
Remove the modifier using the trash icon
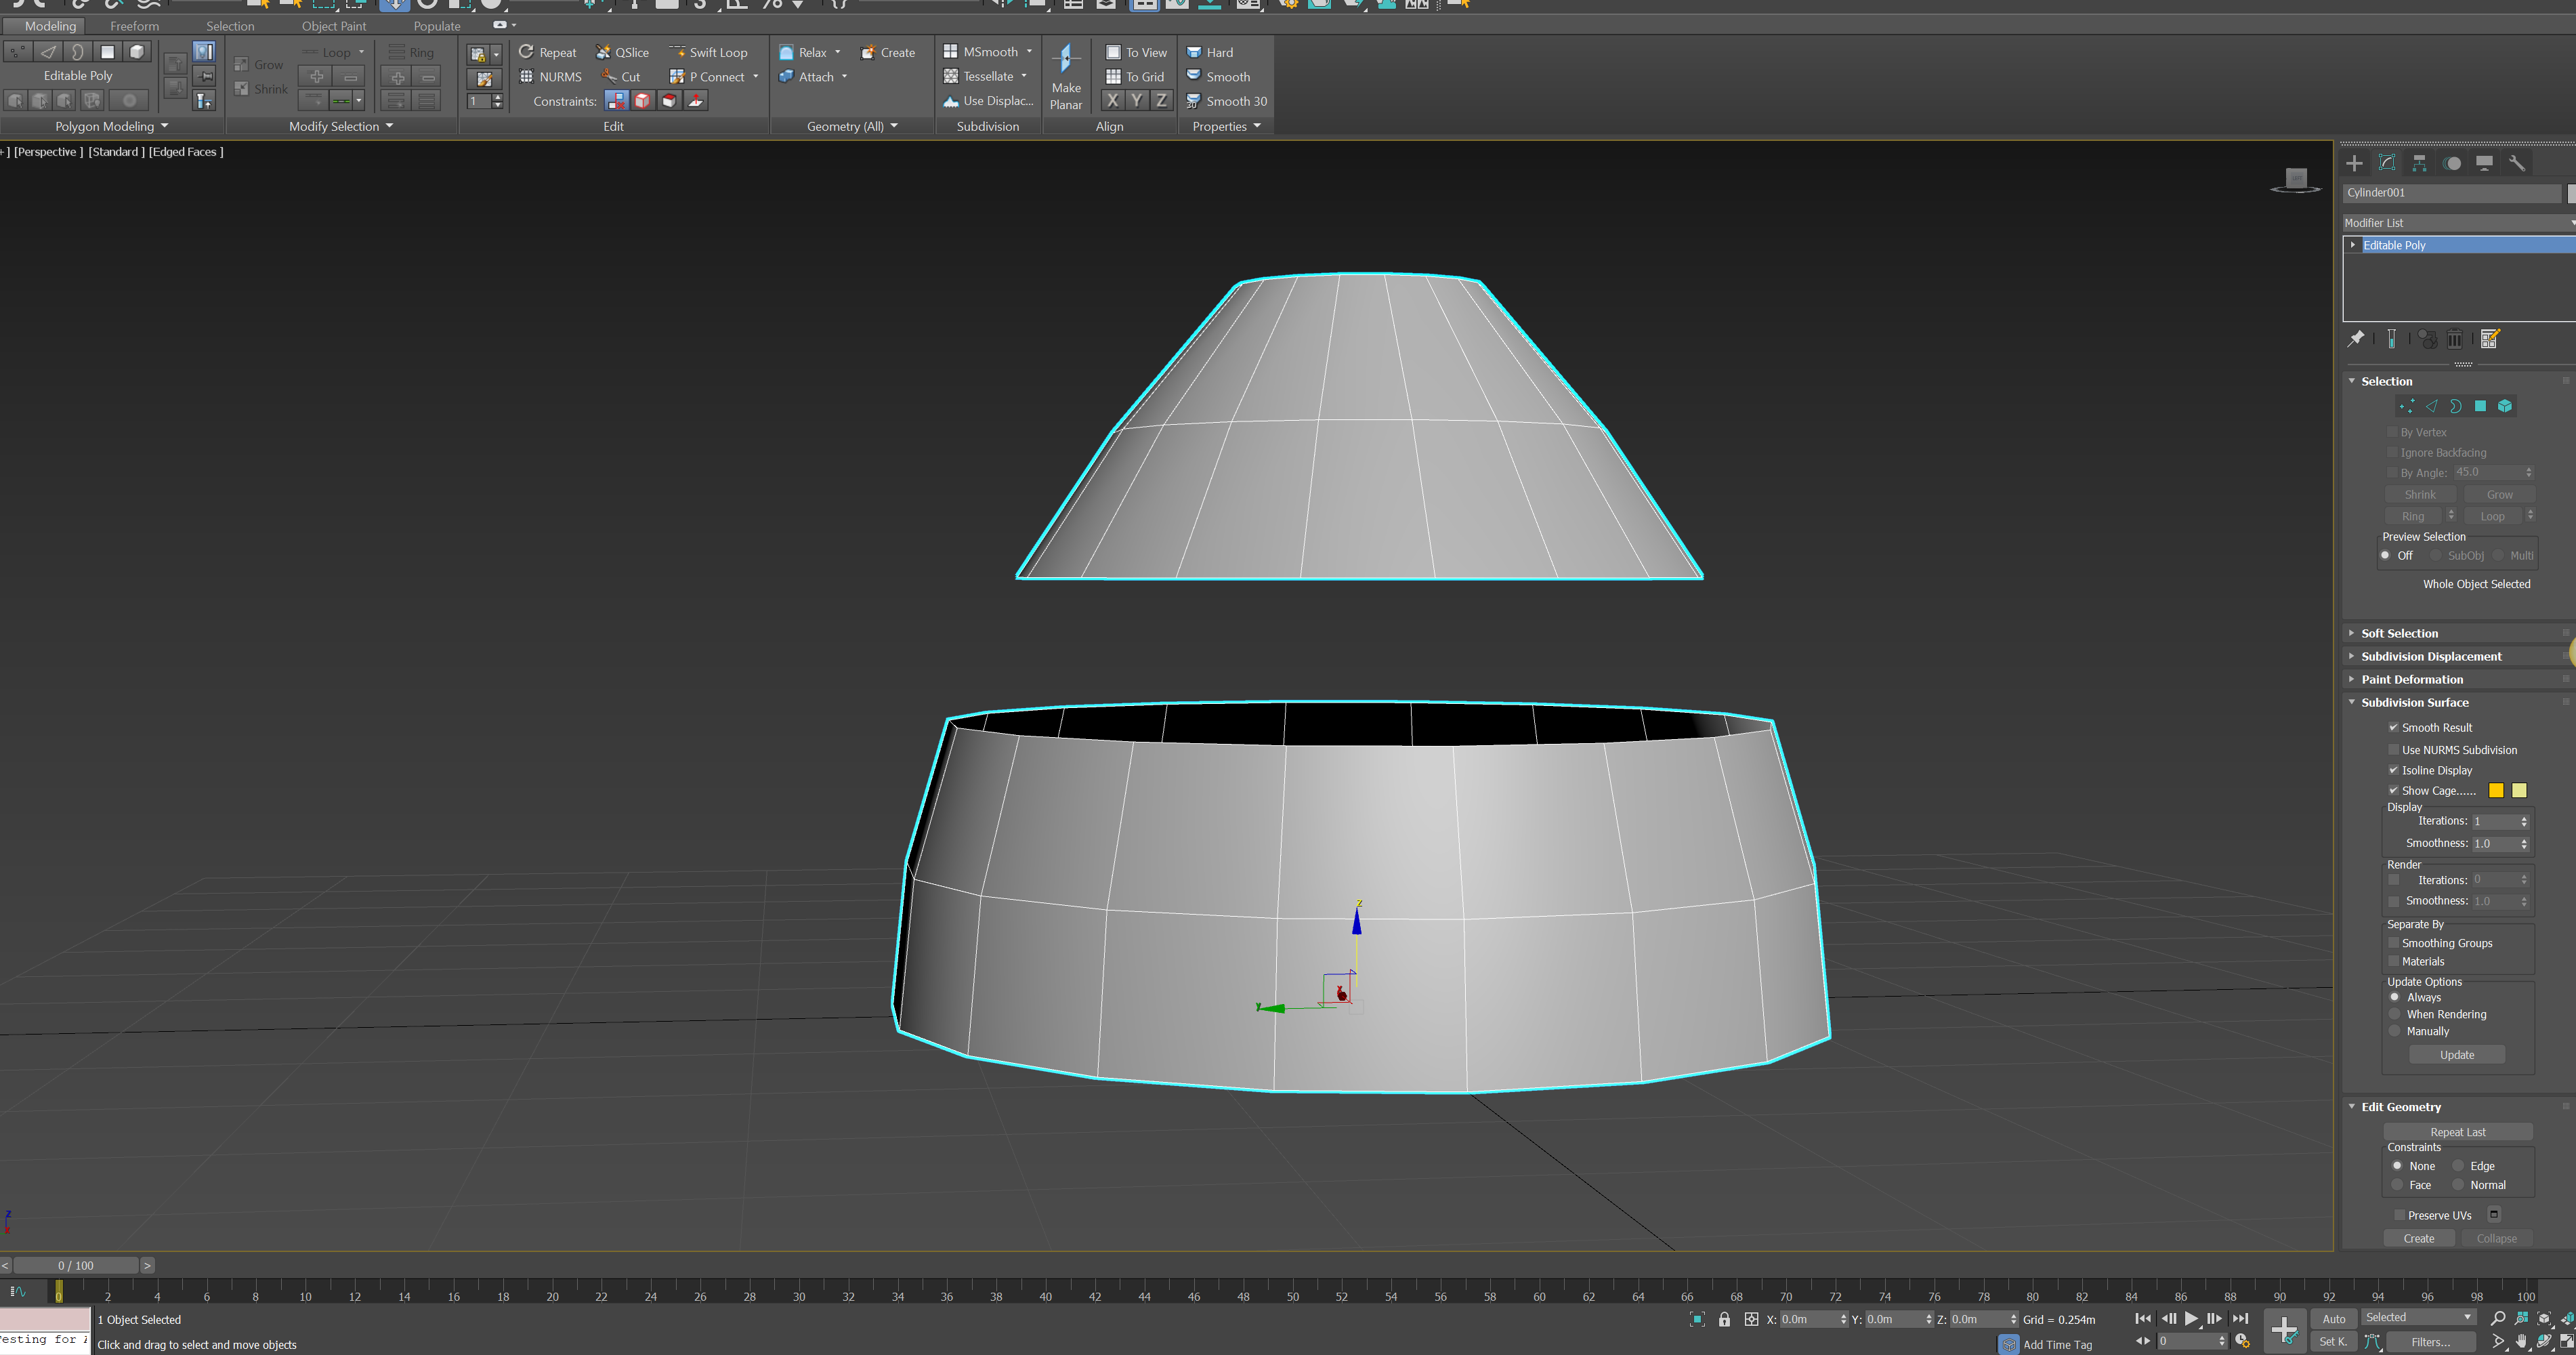(x=2456, y=339)
